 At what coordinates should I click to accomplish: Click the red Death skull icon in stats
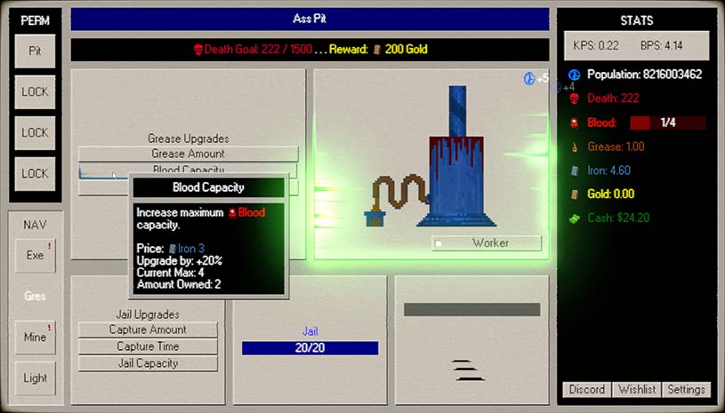(x=575, y=99)
